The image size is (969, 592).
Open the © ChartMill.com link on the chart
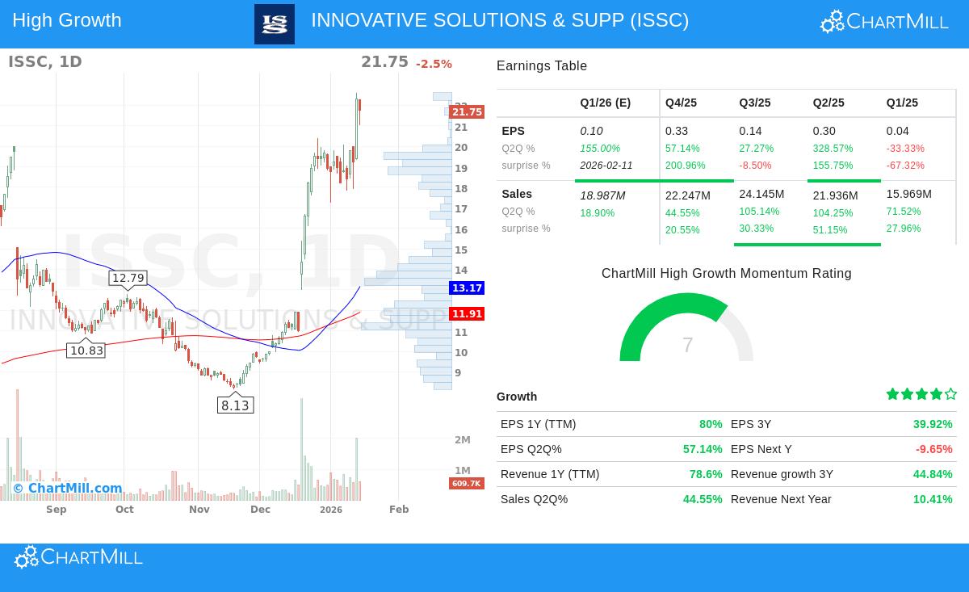coord(67,489)
